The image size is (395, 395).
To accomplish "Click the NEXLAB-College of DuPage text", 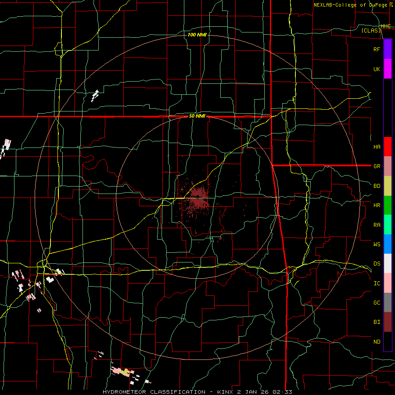I will pos(350,5).
